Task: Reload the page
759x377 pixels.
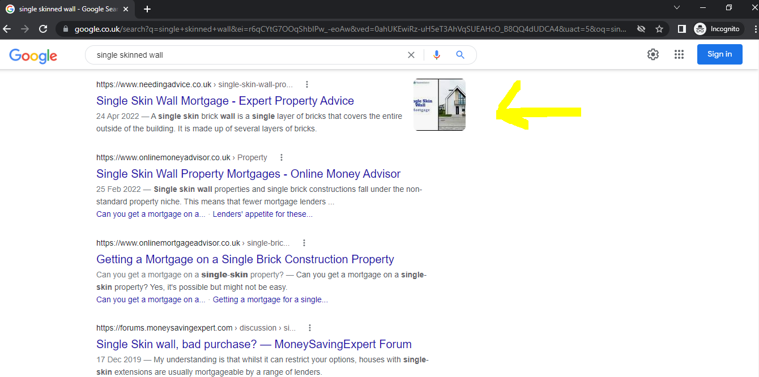Action: [x=43, y=29]
